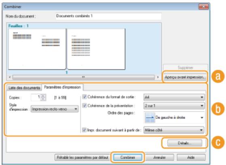The image size is (226, 165).
Task: Select the first page thumbnail in preview
Action: (x=37, y=49)
